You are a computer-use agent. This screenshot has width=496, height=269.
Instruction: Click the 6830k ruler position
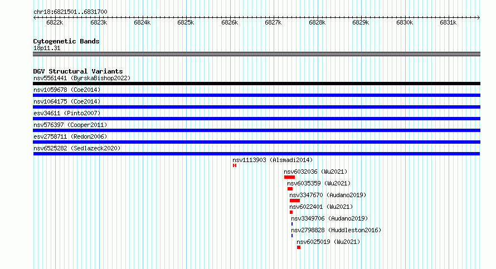(x=405, y=22)
